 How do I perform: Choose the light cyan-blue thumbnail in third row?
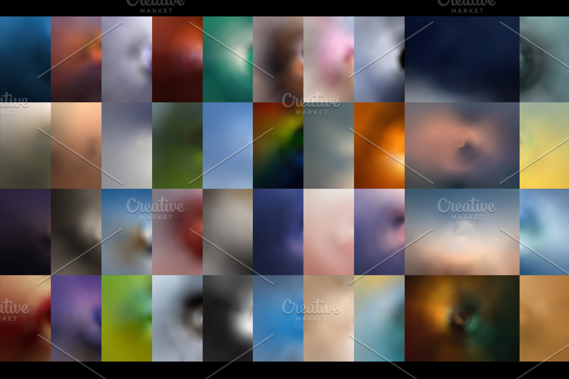point(544,232)
